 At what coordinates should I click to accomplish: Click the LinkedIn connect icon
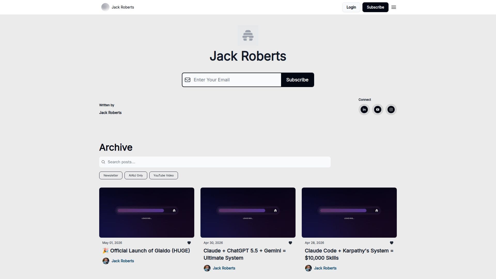364,110
